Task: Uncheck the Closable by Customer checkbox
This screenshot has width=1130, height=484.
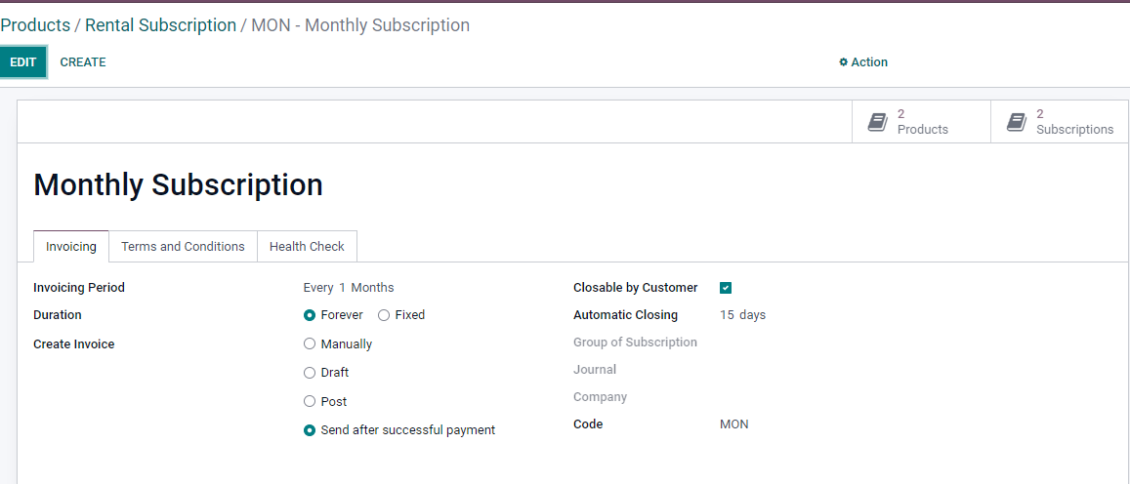Action: [726, 288]
